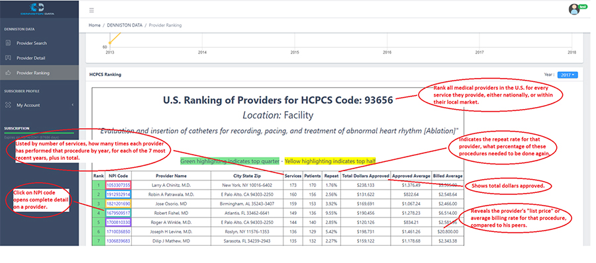596x263 pixels.
Task: Click the 2013 data point on chart
Action: tap(110, 43)
